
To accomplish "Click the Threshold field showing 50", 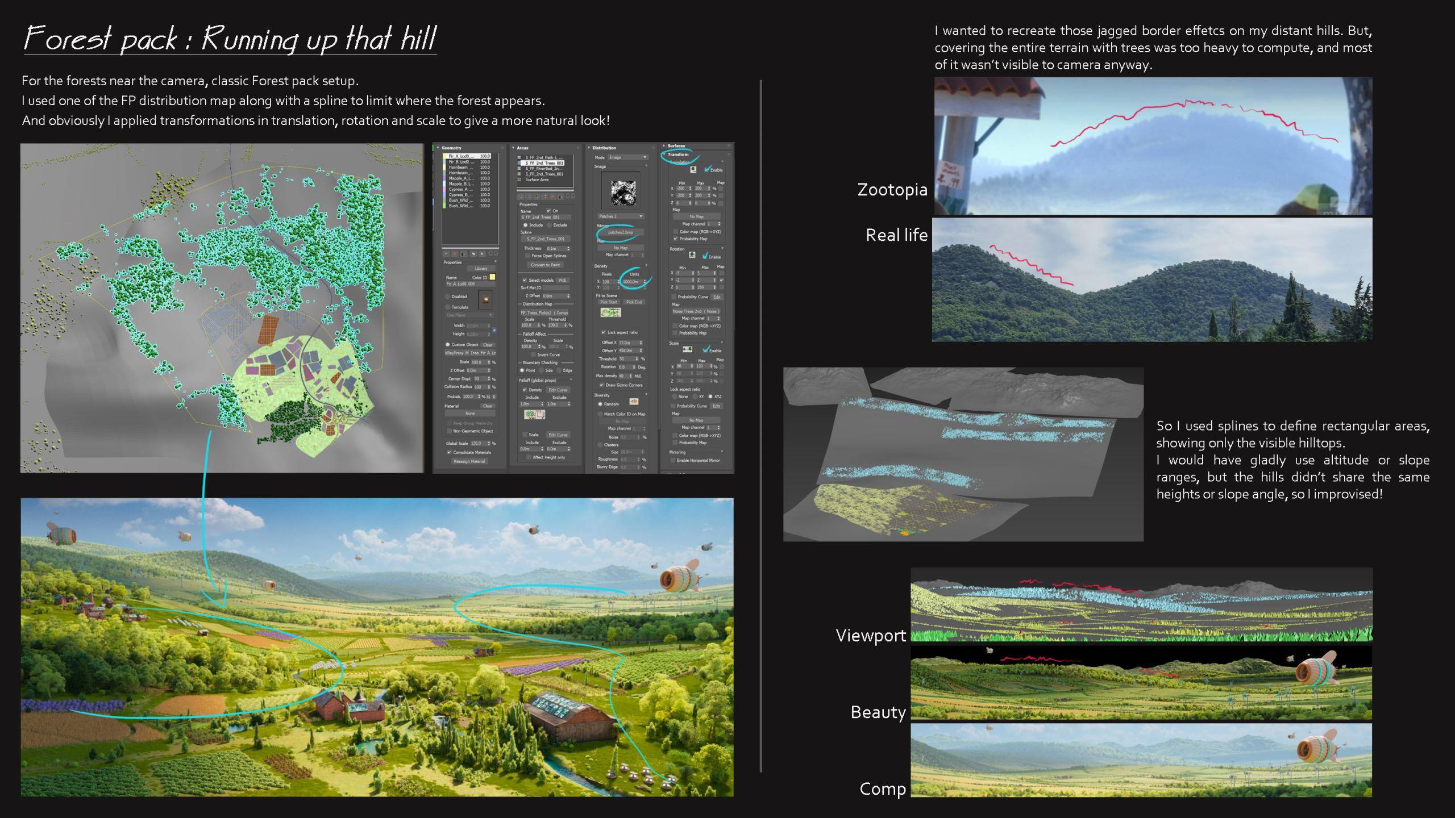I will click(628, 359).
